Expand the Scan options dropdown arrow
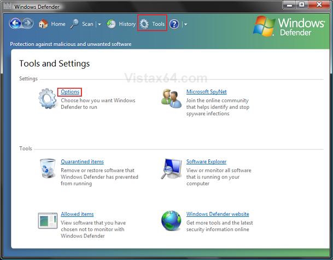 tap(99, 25)
